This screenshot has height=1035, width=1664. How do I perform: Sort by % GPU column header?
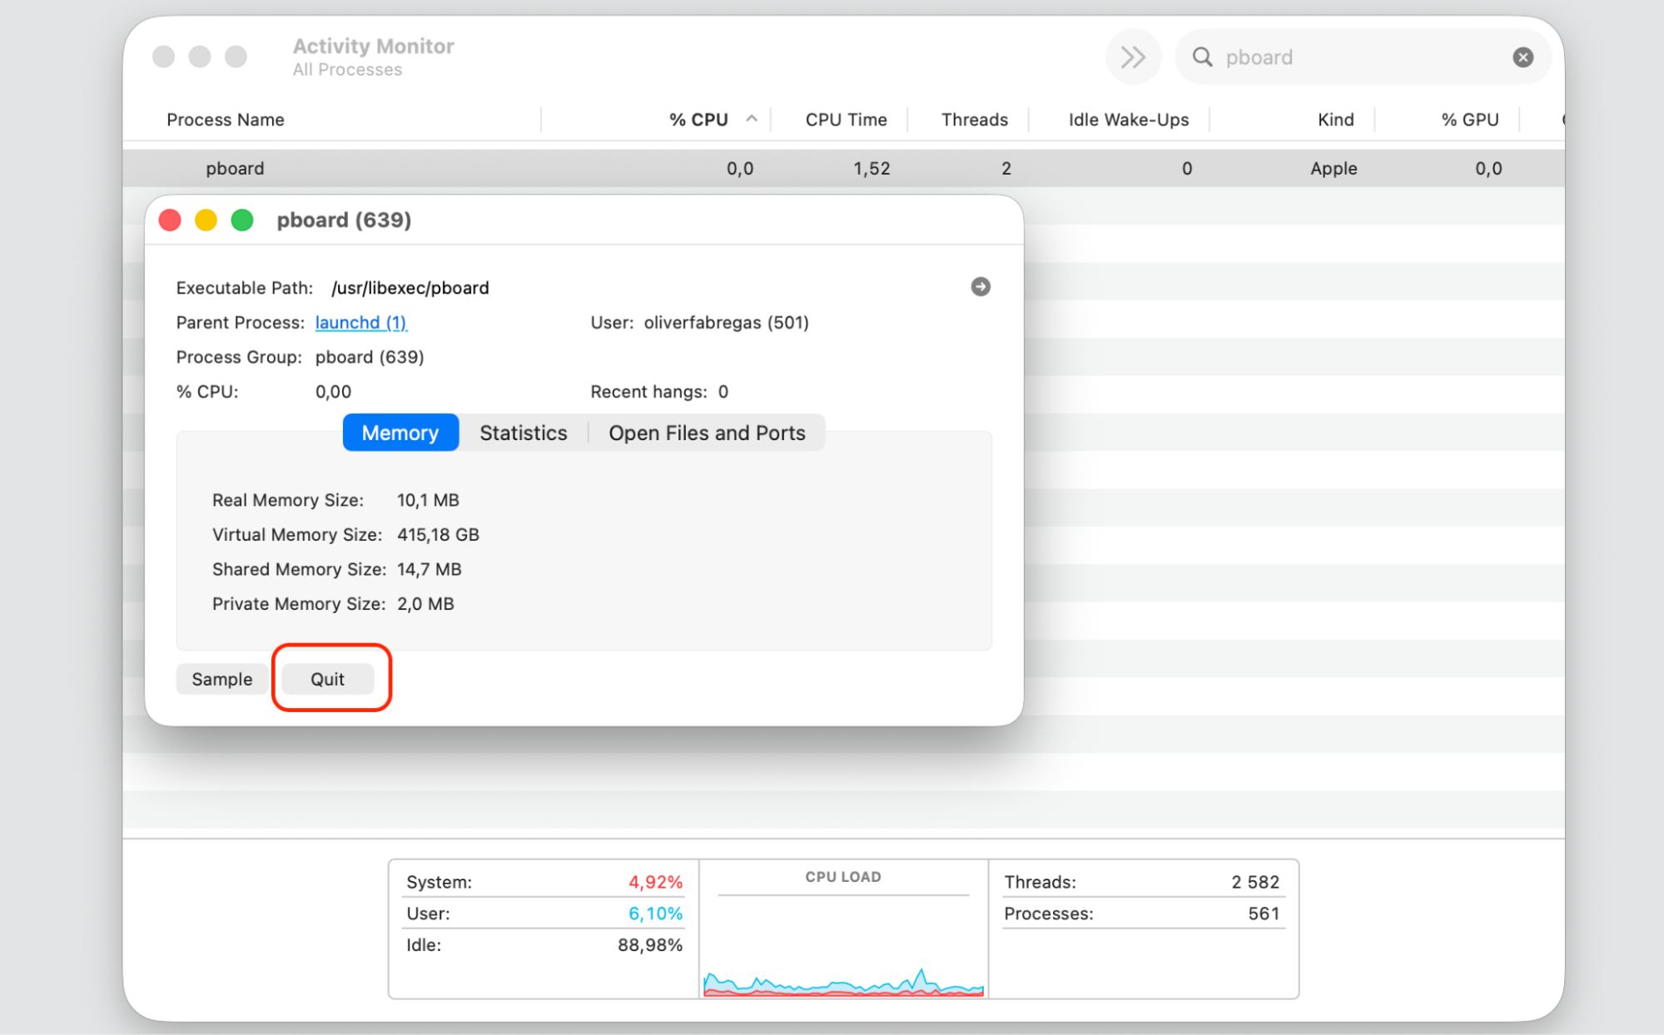[x=1469, y=119]
